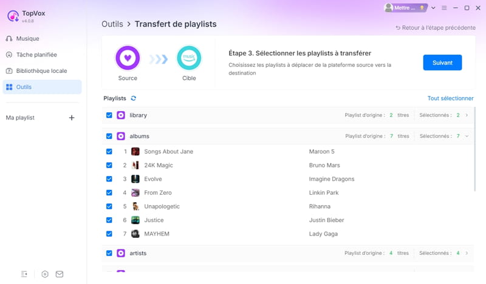Uncheck the MAYHEM checkbox
Image resolution: width=486 pixels, height=284 pixels.
109,234
